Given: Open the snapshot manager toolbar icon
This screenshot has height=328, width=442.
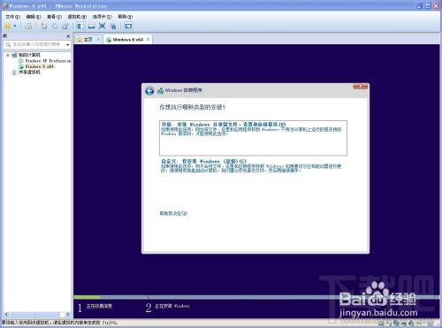Looking at the screenshot, I should [65, 27].
